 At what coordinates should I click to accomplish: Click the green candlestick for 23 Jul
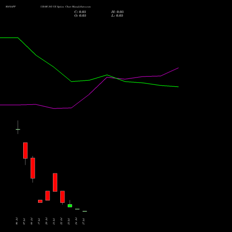[x=70, y=206]
